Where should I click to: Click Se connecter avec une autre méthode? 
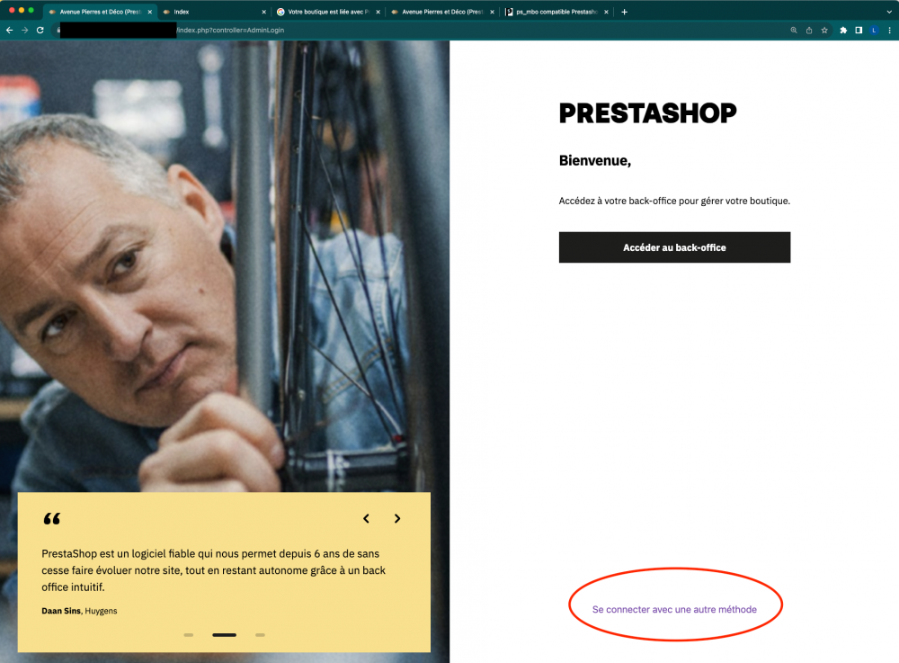point(674,609)
